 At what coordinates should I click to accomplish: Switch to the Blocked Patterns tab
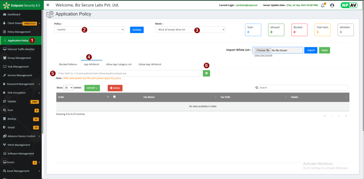[x=68, y=65]
